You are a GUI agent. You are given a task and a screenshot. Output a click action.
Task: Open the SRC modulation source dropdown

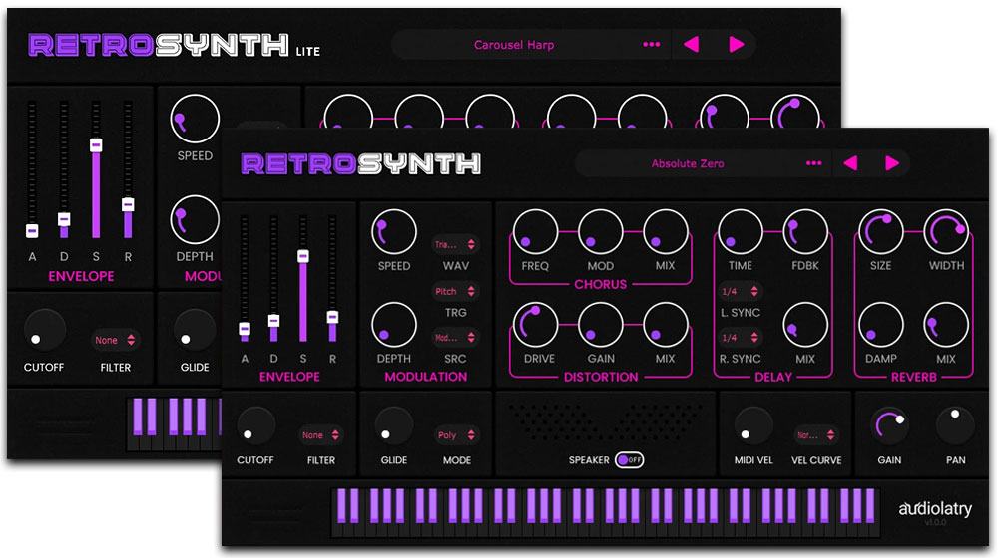(454, 338)
